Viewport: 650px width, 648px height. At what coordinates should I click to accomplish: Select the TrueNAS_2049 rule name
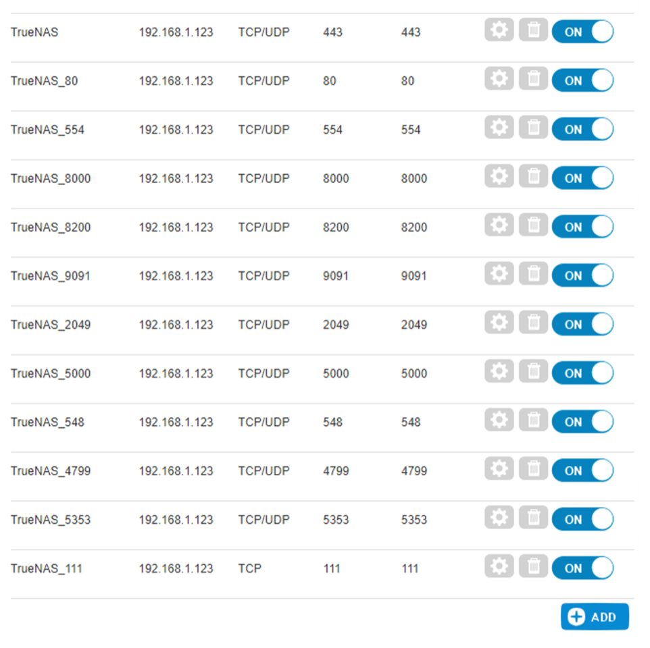(x=51, y=325)
